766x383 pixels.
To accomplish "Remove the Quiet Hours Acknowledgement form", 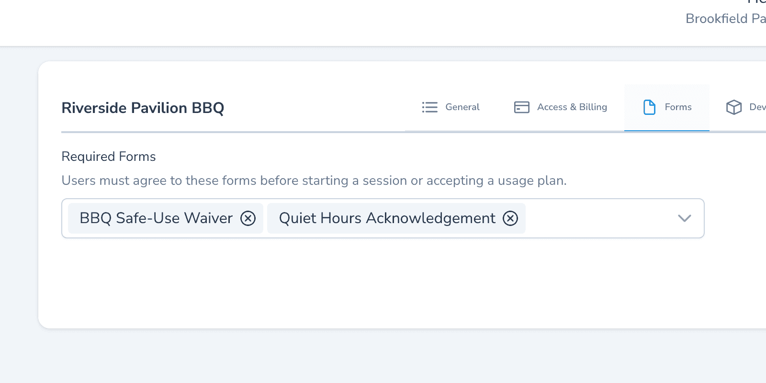I will [x=510, y=218].
